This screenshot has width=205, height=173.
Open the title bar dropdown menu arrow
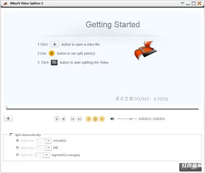point(182,3)
